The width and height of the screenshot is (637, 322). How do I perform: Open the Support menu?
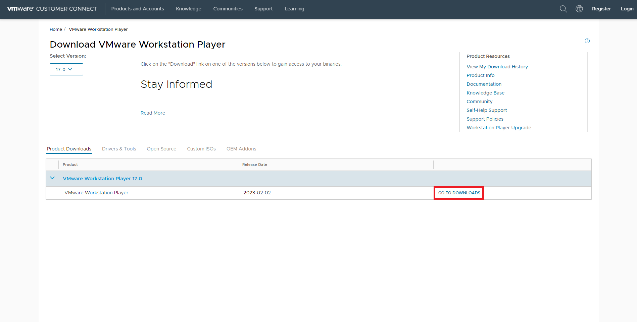[x=263, y=9]
